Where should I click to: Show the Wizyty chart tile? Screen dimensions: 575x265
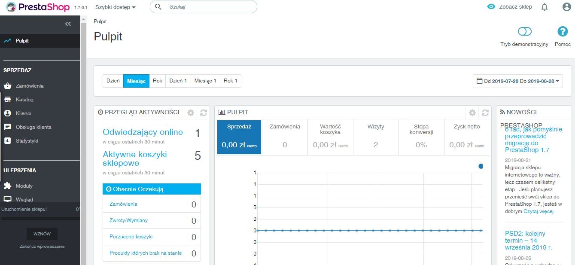tap(376, 137)
